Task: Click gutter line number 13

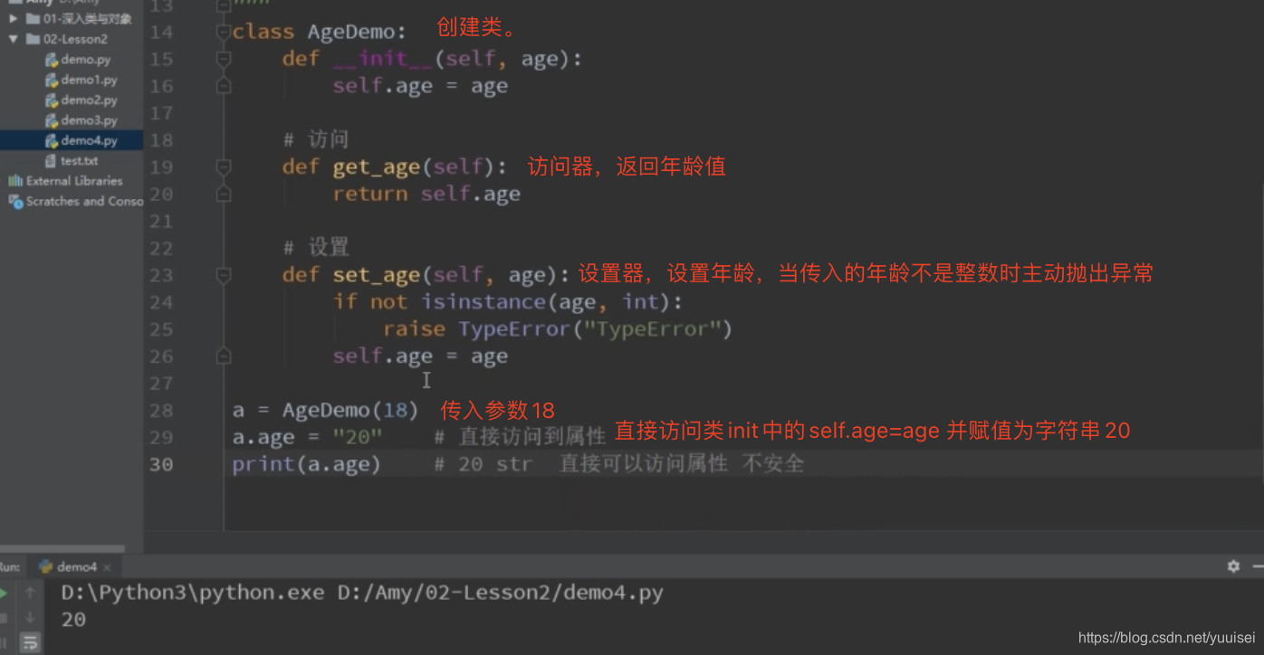Action: pyautogui.click(x=161, y=6)
